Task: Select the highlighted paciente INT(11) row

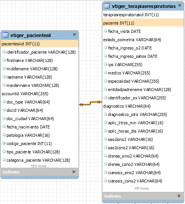Action: [143, 23]
